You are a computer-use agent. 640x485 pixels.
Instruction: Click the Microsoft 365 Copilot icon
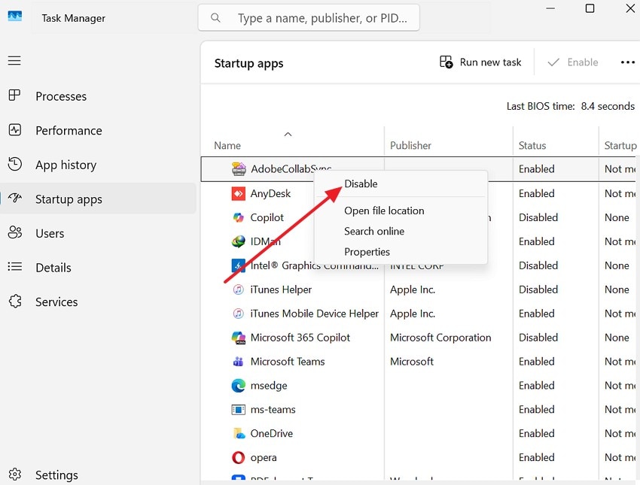[x=238, y=338]
